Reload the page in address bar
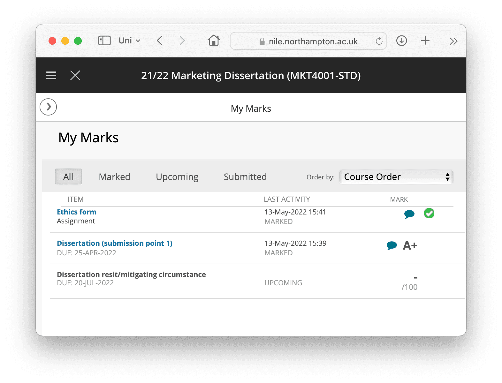 coord(379,41)
